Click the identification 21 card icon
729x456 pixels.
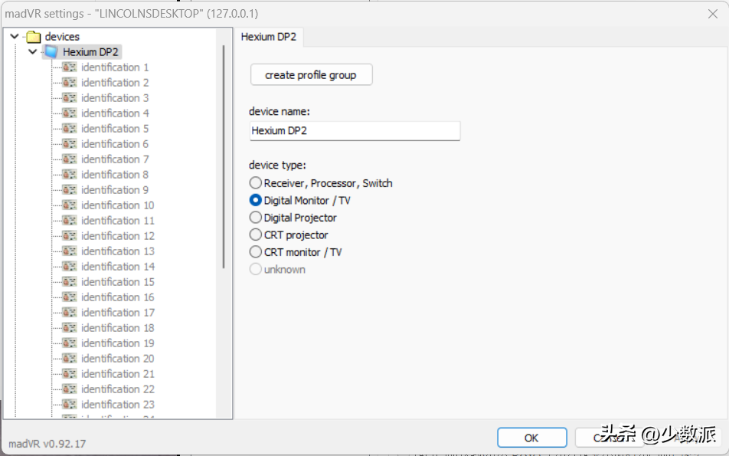[70, 374]
